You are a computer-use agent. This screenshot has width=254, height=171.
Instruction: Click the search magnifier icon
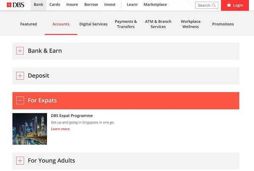214,5
